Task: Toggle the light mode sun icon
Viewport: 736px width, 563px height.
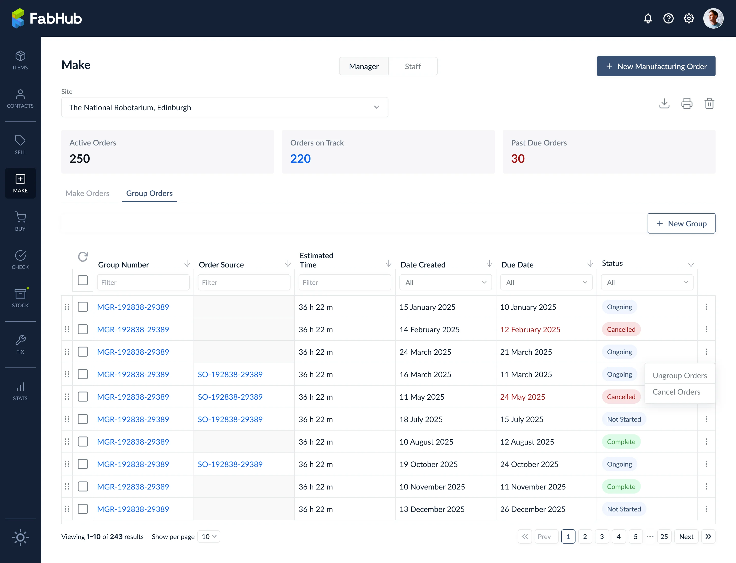Action: (20, 537)
